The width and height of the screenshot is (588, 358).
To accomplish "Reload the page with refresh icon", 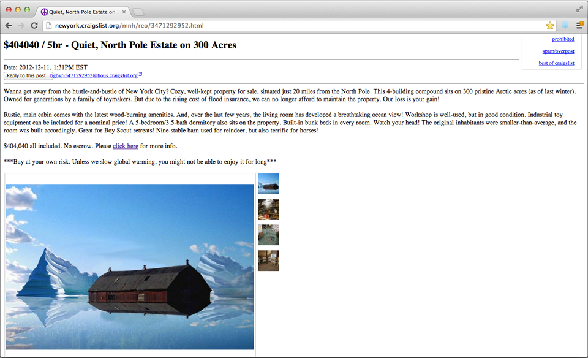I will point(34,26).
